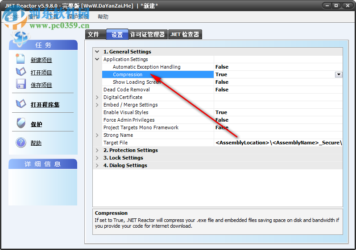Expand 3. Lock Settings section
The width and height of the screenshot is (356, 250).
(97, 158)
